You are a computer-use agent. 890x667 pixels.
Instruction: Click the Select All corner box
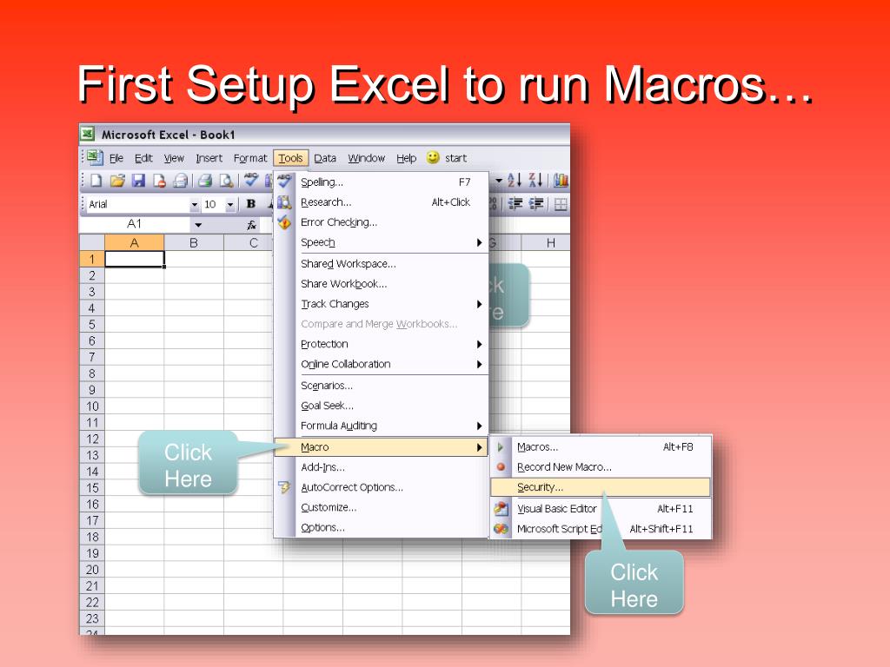(92, 243)
